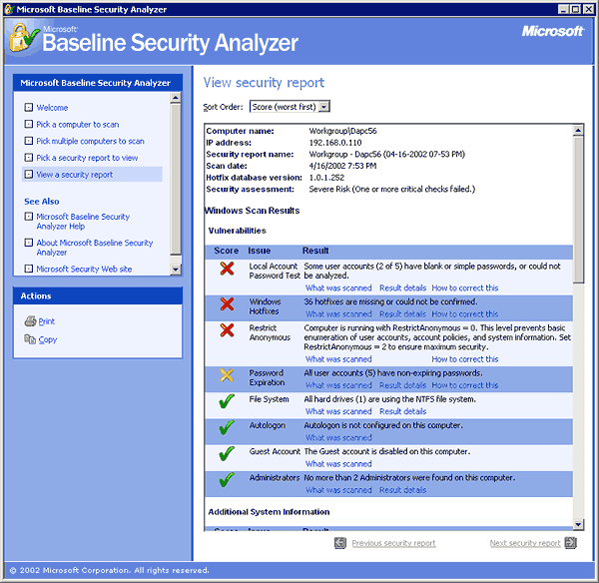Go to Next security report
Screen dimensions: 599x583
click(x=525, y=543)
